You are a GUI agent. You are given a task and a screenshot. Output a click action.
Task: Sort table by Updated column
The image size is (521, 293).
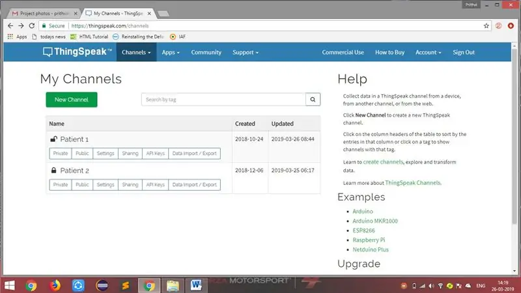tap(283, 124)
